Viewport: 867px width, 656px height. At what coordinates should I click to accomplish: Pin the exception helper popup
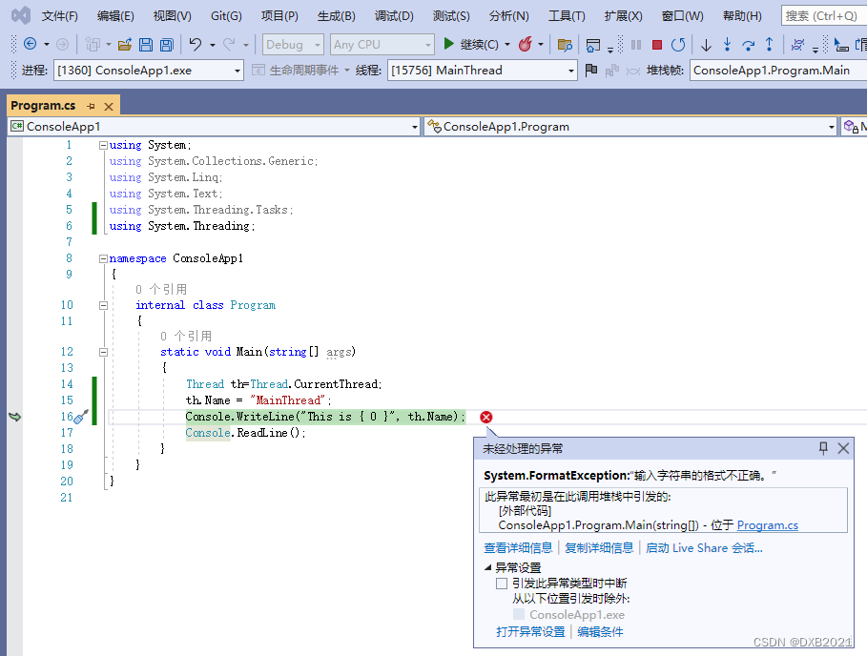point(823,448)
